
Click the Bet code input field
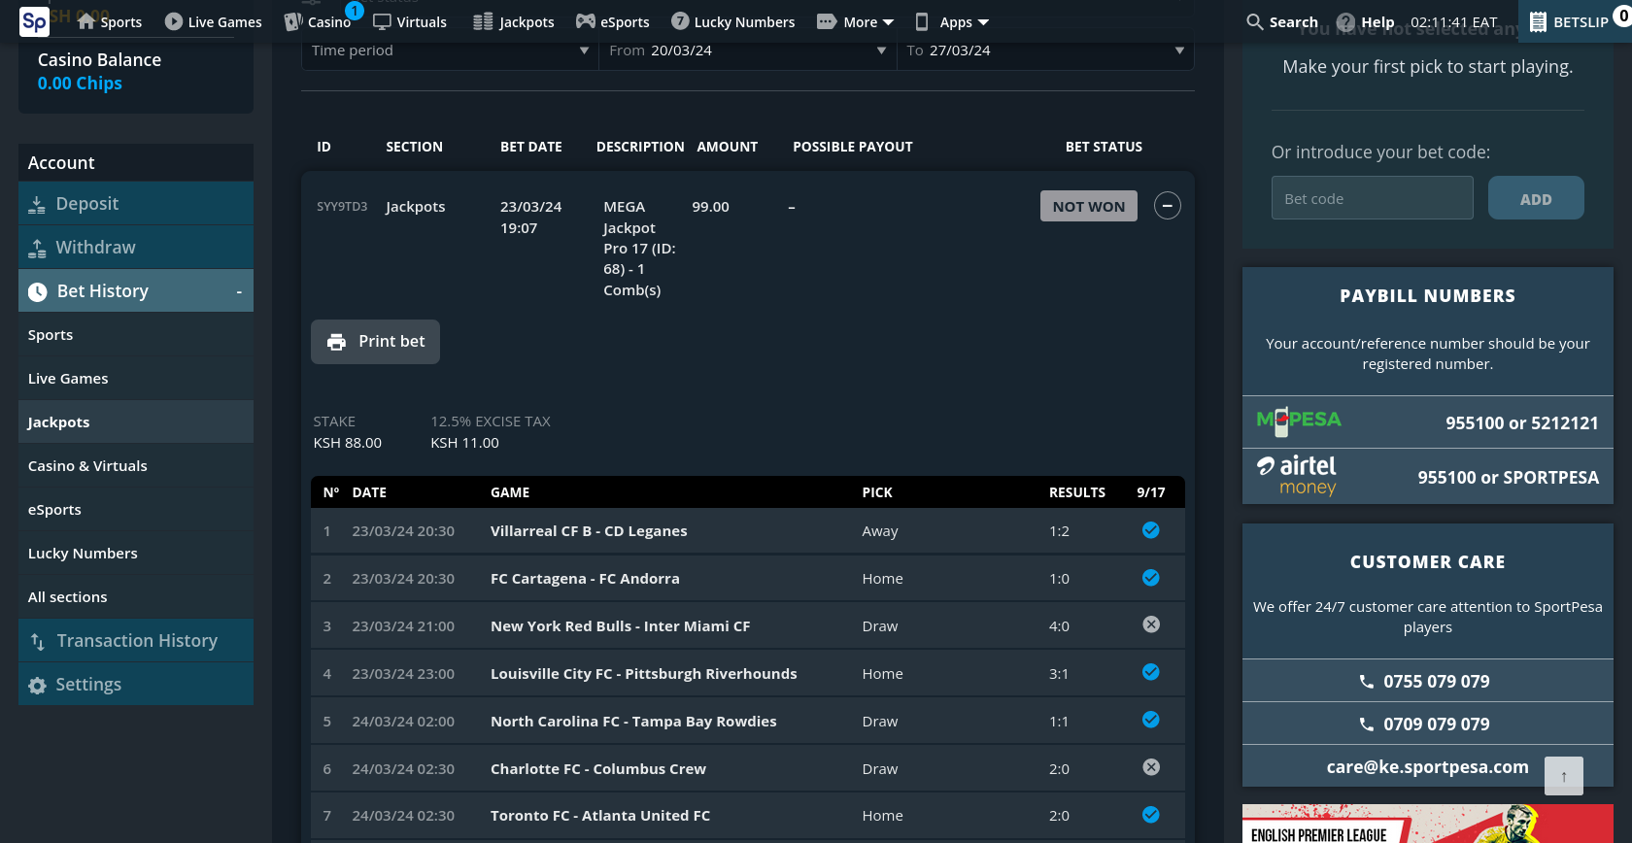coord(1372,198)
